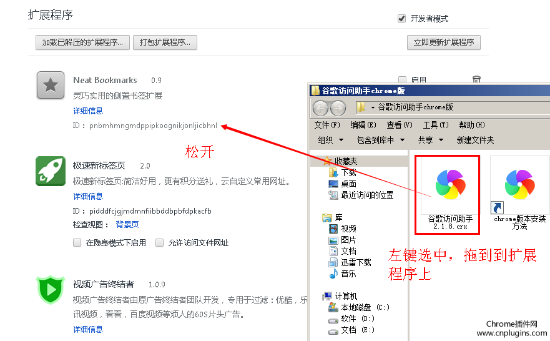
Task: Expand address bar path arrow before 谷歌访问助手chrome版
Action: (373, 107)
